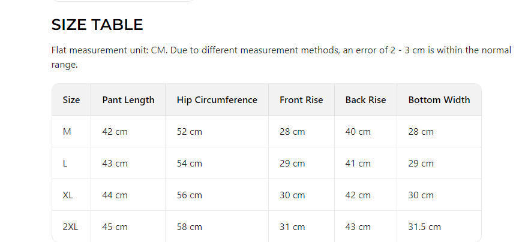Select the M size row label
This screenshot has height=242, width=528.
tap(67, 132)
